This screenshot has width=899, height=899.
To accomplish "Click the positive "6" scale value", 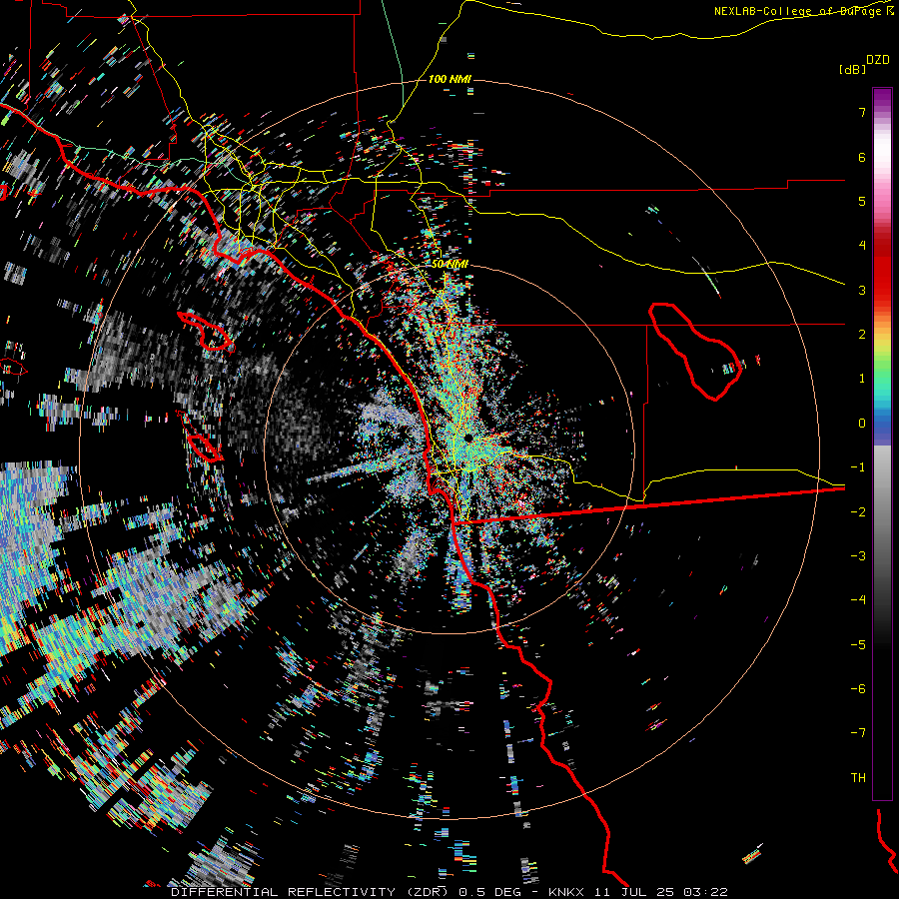I will [x=862, y=157].
